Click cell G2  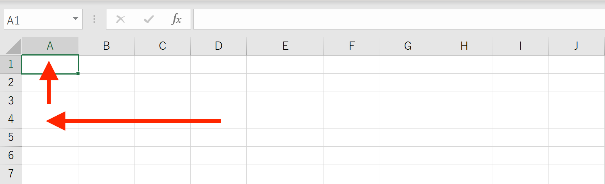(408, 83)
